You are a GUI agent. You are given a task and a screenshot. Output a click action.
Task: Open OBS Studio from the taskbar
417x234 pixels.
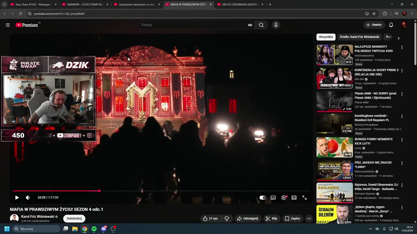coord(113,229)
